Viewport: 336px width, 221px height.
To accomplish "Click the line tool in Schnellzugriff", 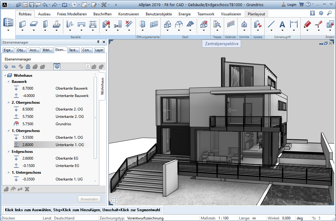I will click(x=271, y=24).
